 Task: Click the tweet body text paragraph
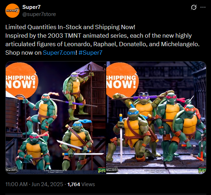point(102,40)
